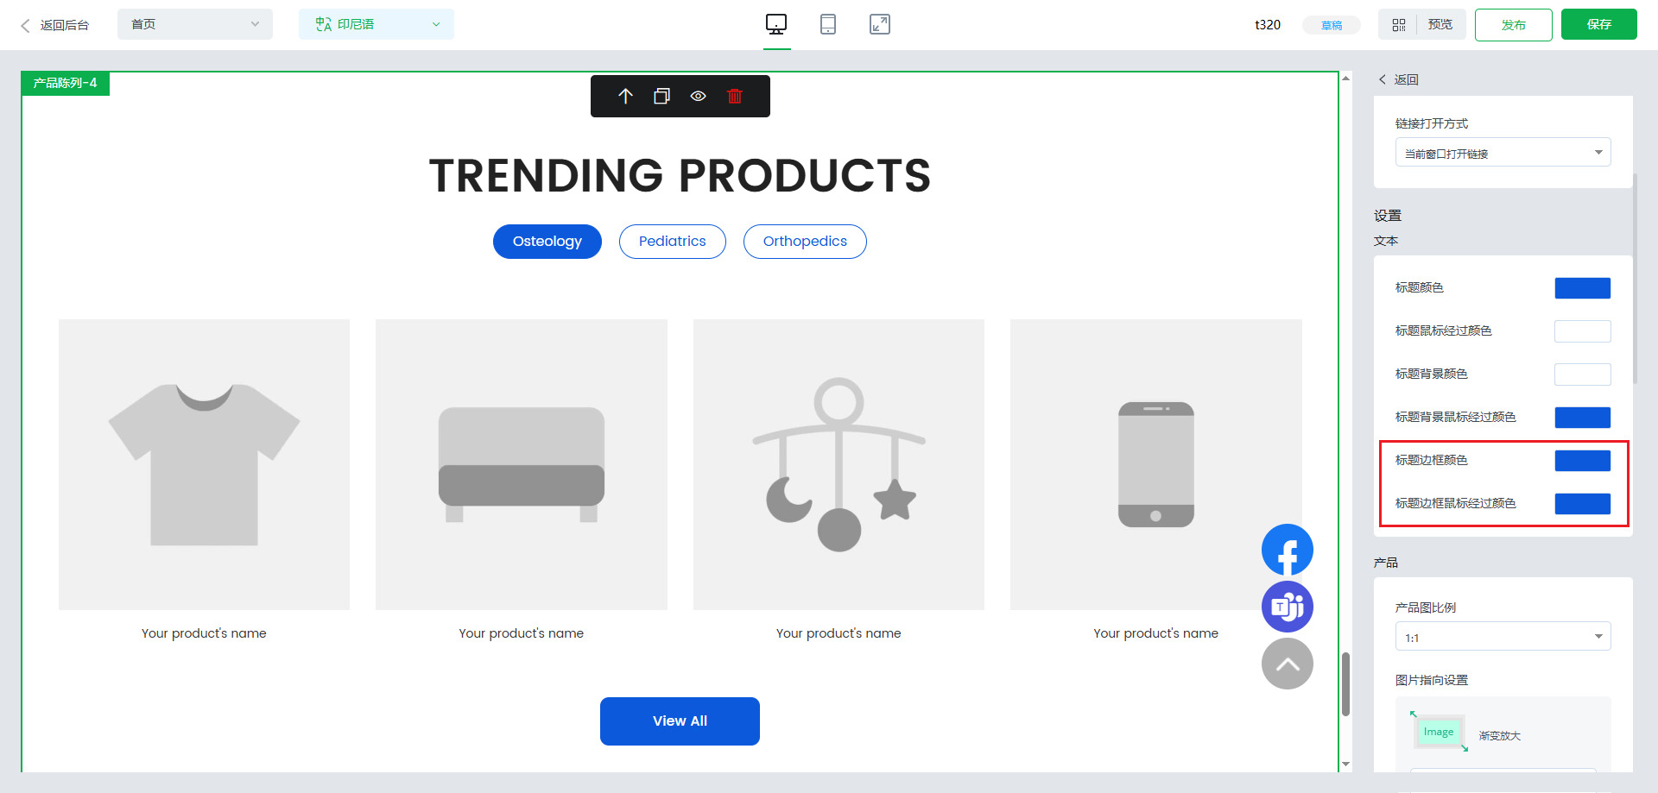
Task: Open the 印尼语 language dropdown
Action: pyautogui.click(x=376, y=24)
